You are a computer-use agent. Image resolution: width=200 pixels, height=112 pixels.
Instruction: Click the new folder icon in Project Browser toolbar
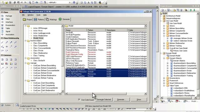click(x=174, y=10)
